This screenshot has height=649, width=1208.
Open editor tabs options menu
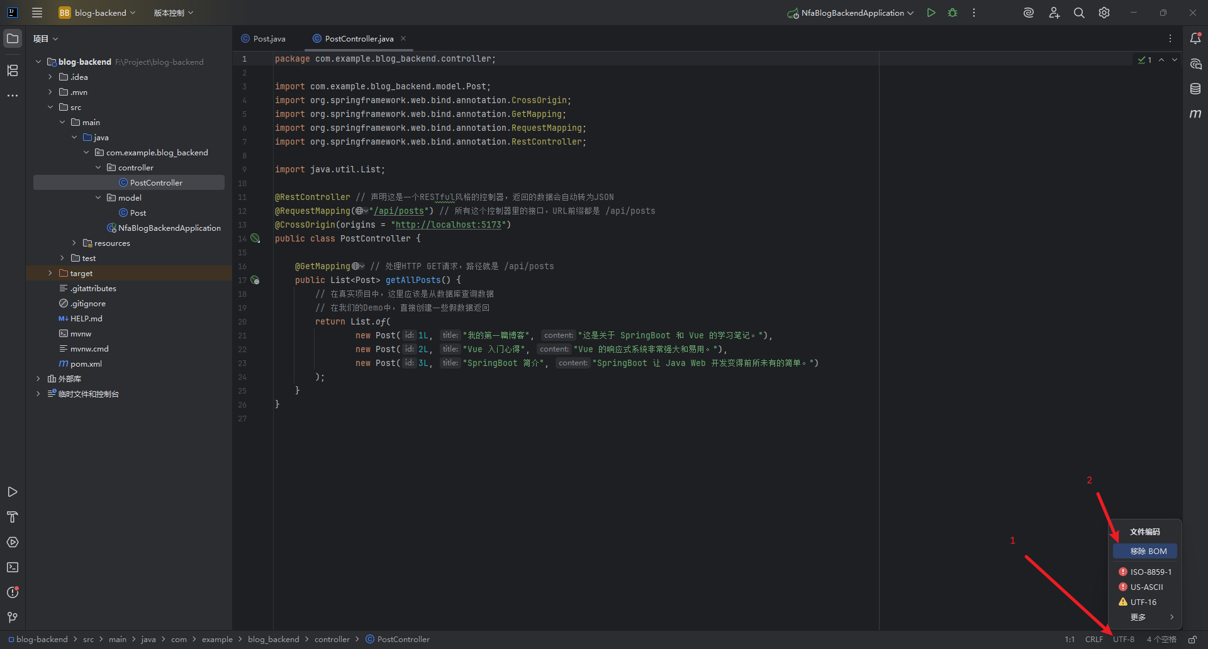[x=1170, y=38]
